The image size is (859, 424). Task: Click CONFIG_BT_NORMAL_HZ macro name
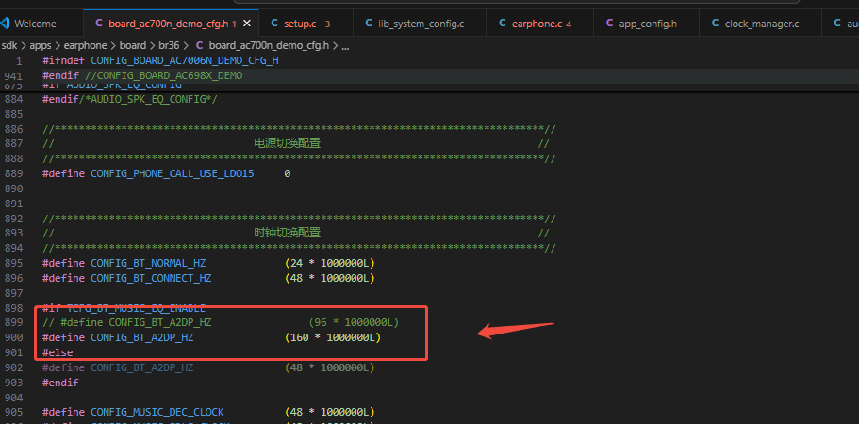click(148, 263)
